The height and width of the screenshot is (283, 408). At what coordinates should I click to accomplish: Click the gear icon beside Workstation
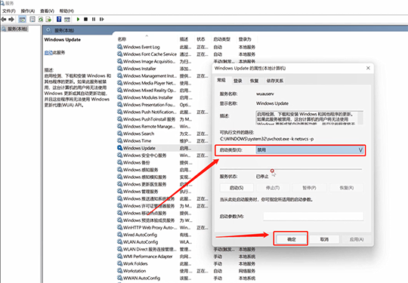[119, 270]
